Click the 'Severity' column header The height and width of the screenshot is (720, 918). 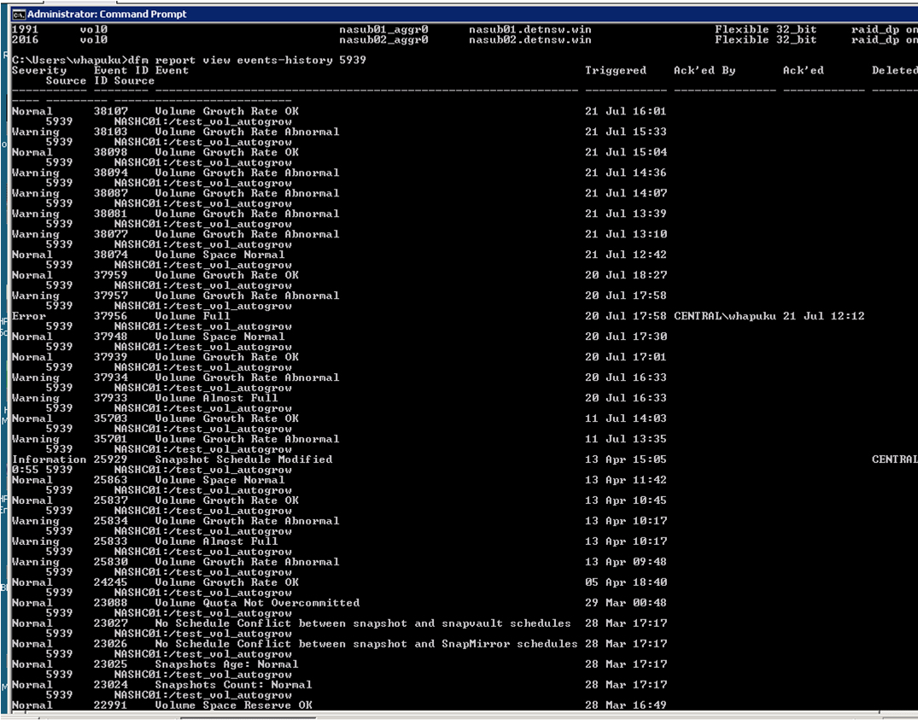coord(39,70)
